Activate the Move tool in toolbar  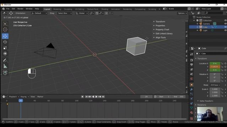point(5,36)
